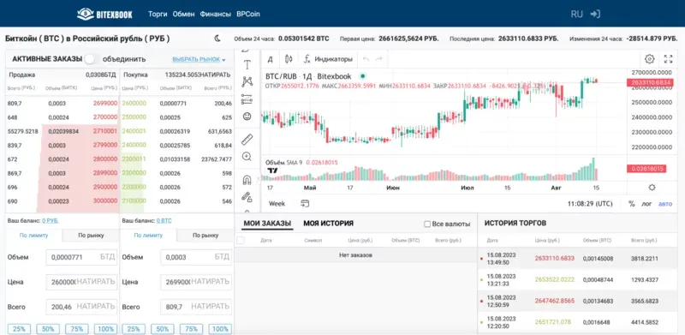Toggle the magnet mode tool
The height and width of the screenshot is (335, 685).
point(247,180)
